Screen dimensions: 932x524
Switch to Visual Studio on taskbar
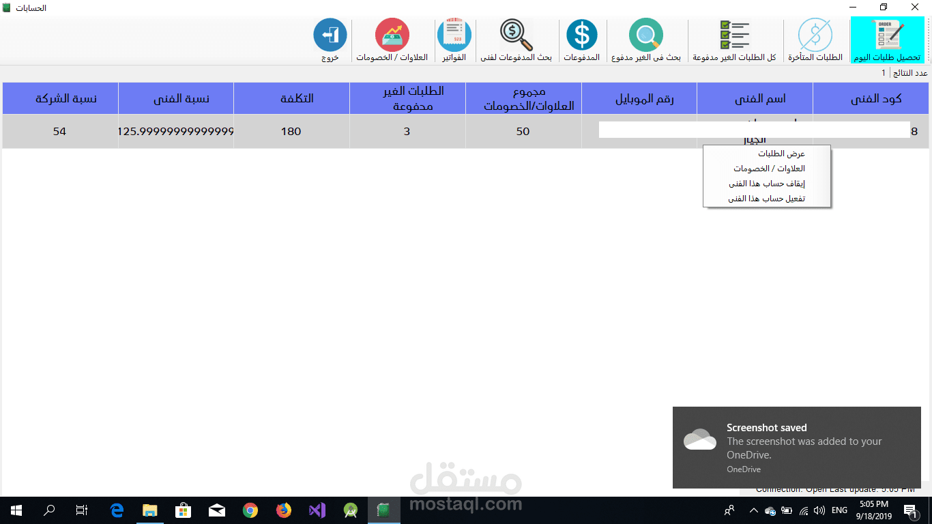317,510
